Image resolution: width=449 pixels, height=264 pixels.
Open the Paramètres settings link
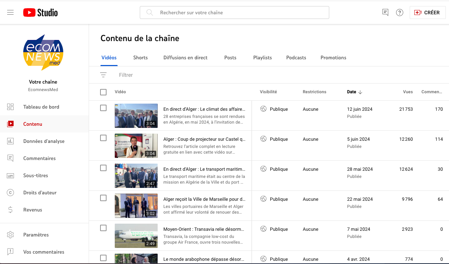(x=36, y=235)
